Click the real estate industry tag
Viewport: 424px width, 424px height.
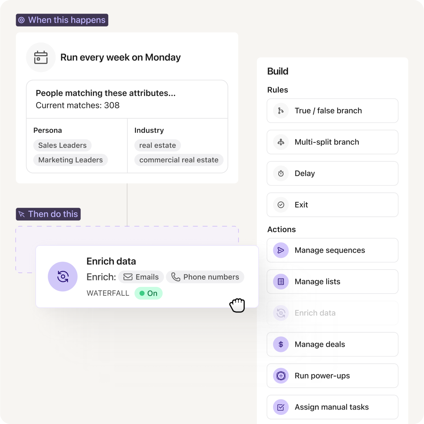click(x=158, y=145)
